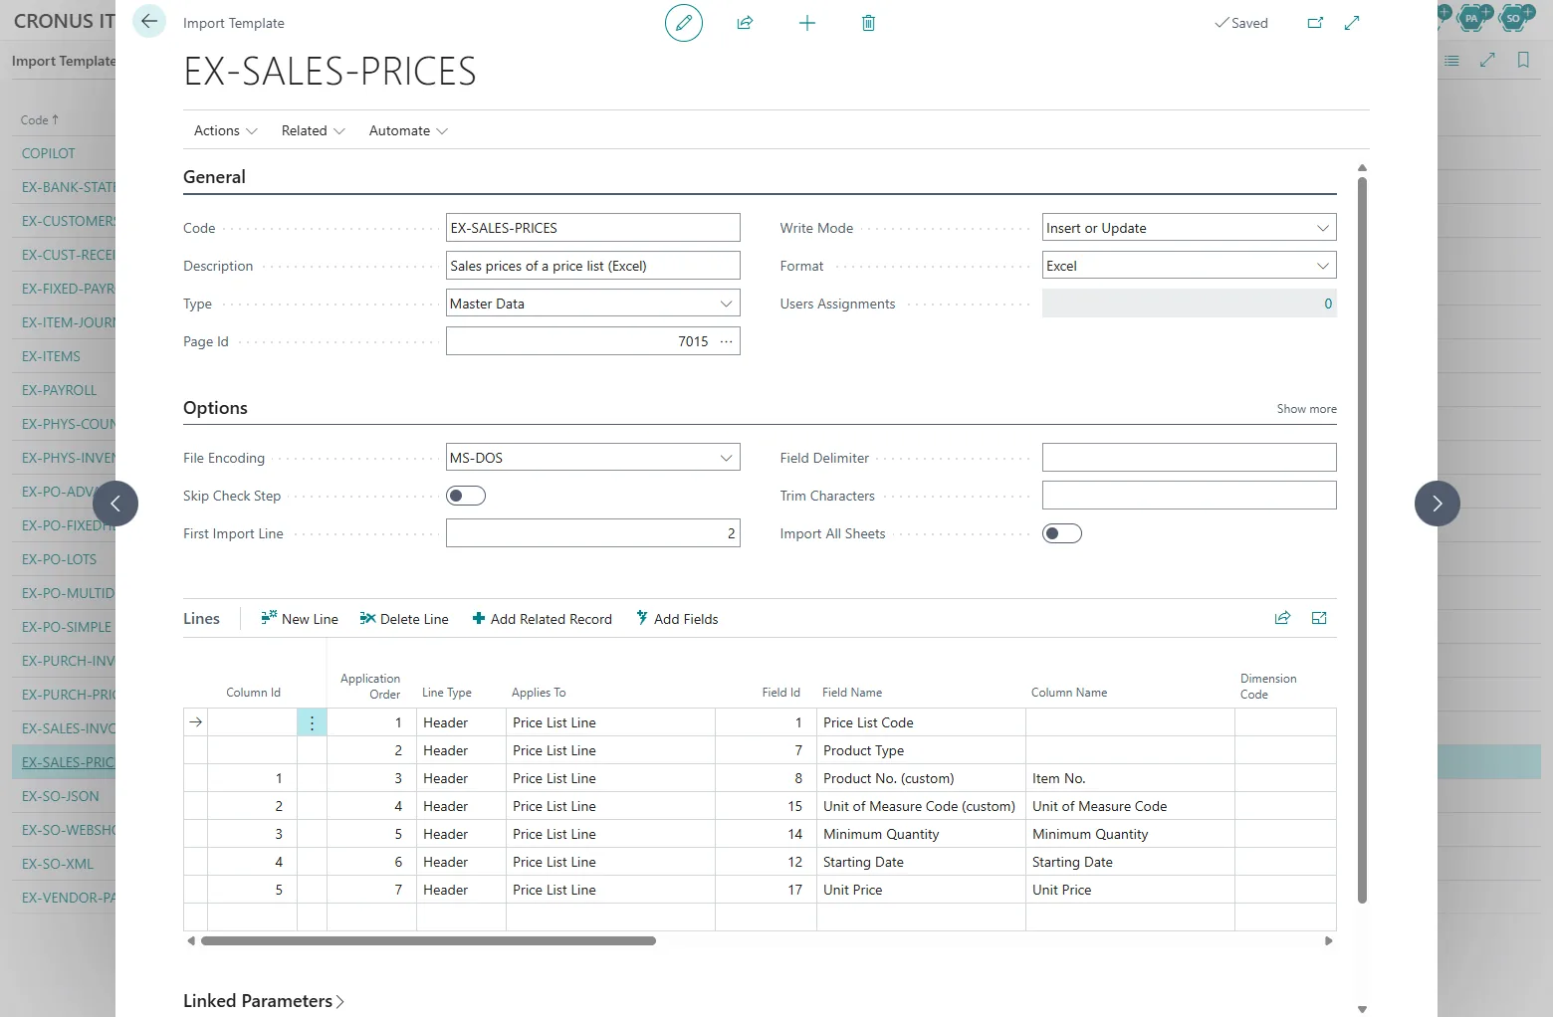The width and height of the screenshot is (1553, 1017).
Task: Click expand icon in background page
Action: (1487, 61)
